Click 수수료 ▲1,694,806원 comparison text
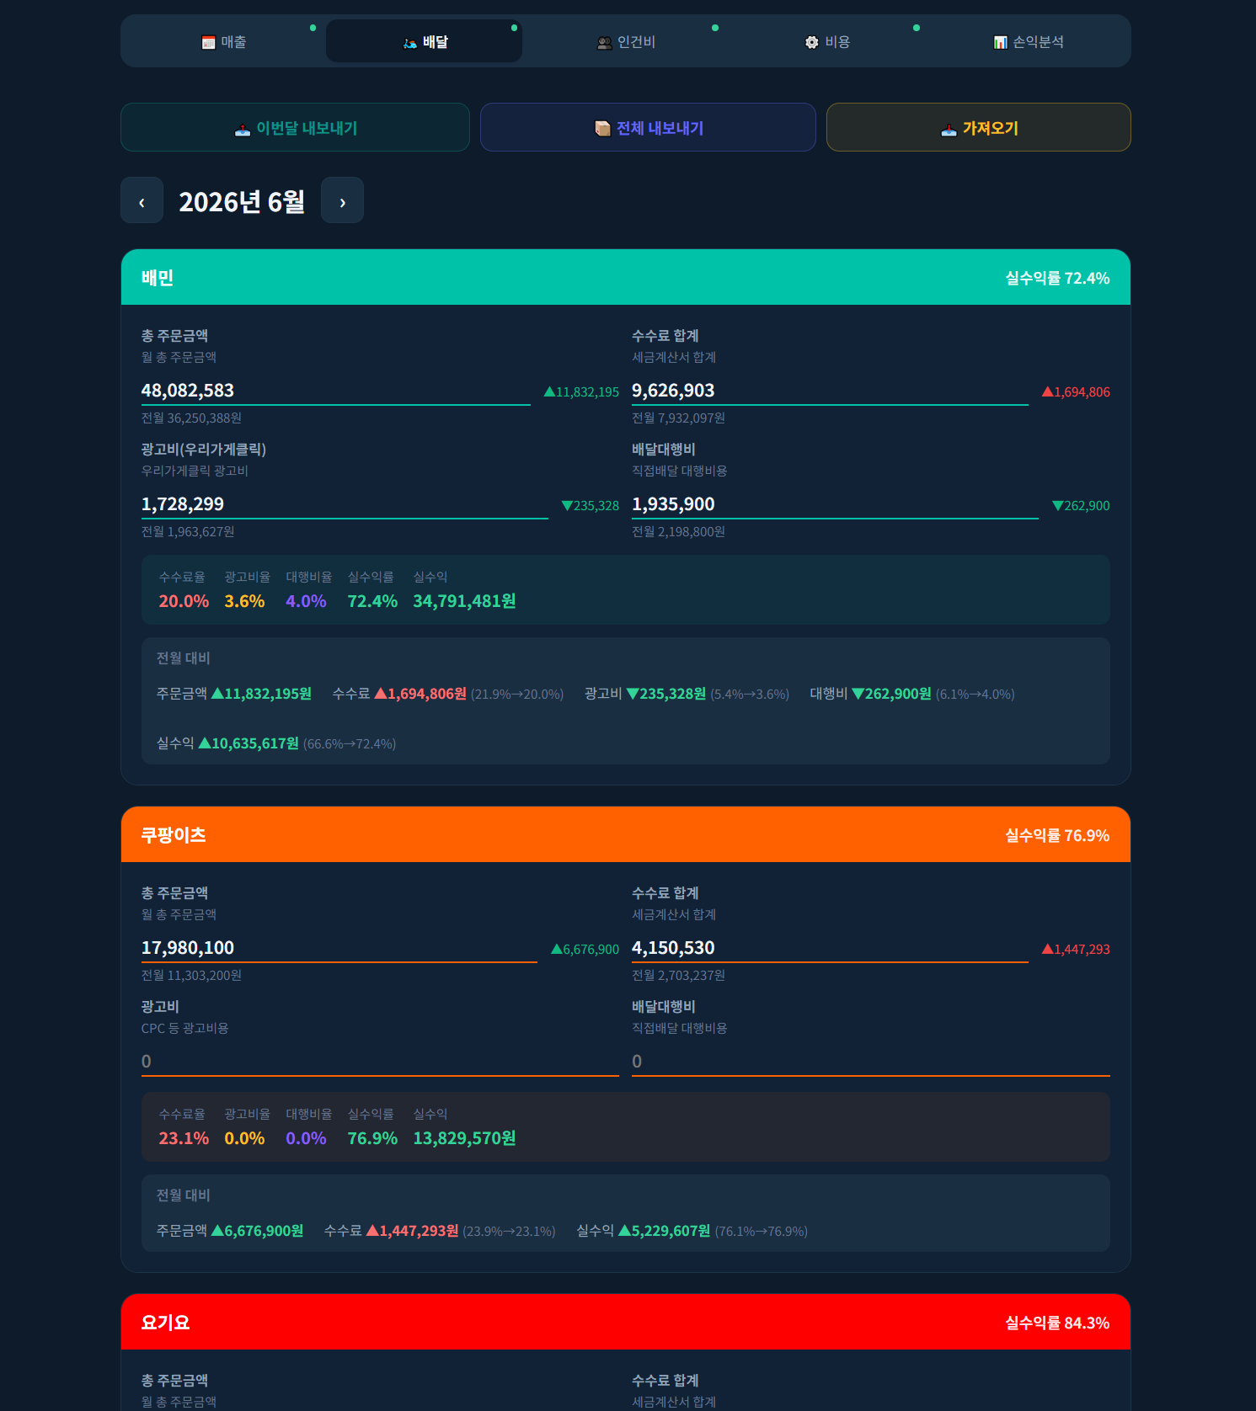This screenshot has height=1411, width=1256. pos(448,694)
